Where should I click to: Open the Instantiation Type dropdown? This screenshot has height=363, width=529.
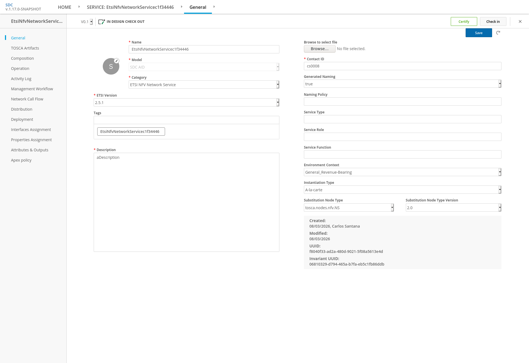[x=403, y=190]
